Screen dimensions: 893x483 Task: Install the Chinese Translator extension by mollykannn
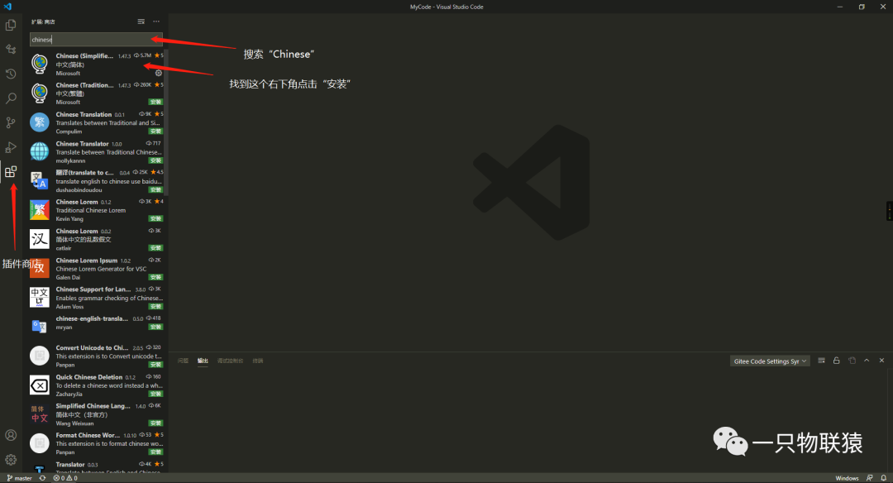(155, 160)
